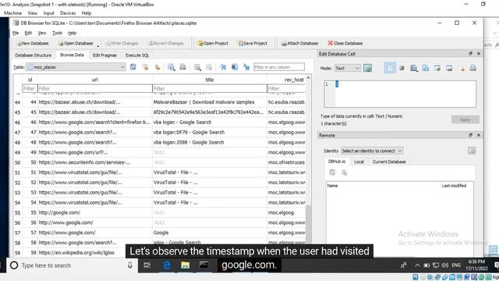This screenshot has width=499, height=281.
Task: Switch to the Edit Pragmas tab
Action: [x=104, y=55]
